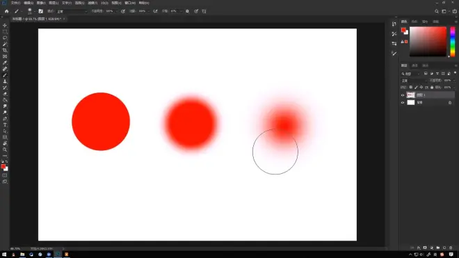
Task: Select the Healing Brush tool
Action: pyautogui.click(x=5, y=69)
